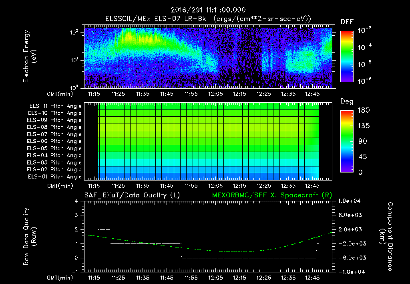Click the green MEXORBMC/SPF X, Spacecraft (R) title

(x=272, y=195)
